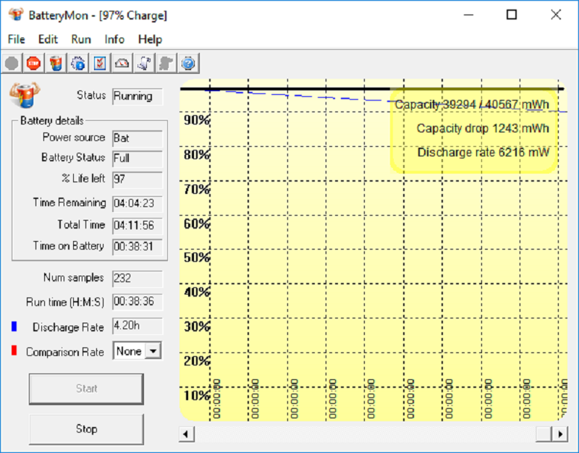The width and height of the screenshot is (579, 453).
Task: Click the scroll log toolbar icon
Action: click(x=144, y=64)
